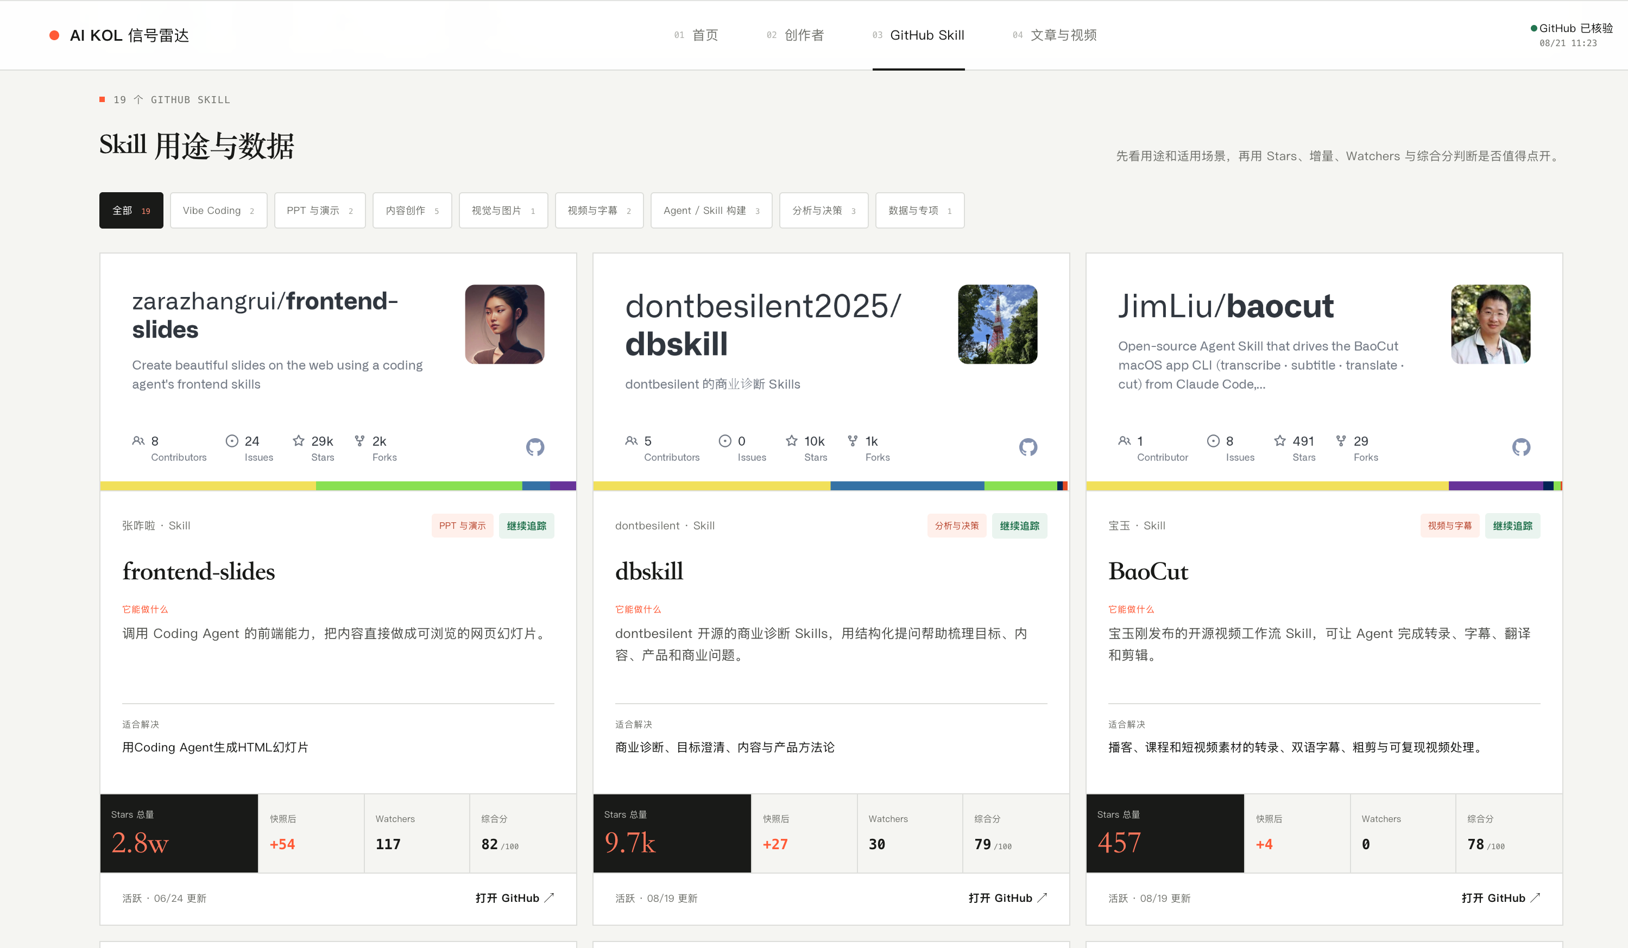
Task: Click 打开 GitHub link for BaoCut
Action: pos(1501,898)
